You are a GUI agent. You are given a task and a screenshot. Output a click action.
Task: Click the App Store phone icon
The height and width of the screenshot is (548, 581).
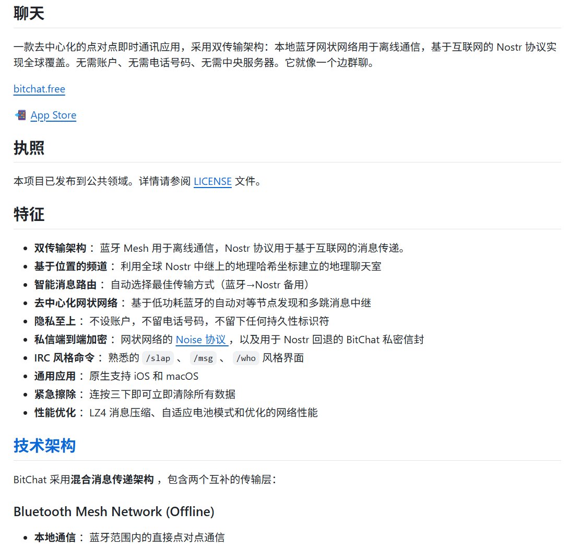[x=20, y=115]
